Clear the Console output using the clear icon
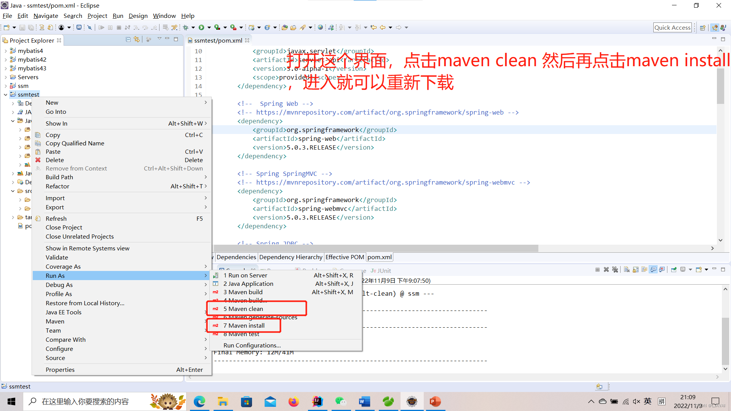Screen dimensions: 731x411 pyautogui.click(x=626, y=269)
